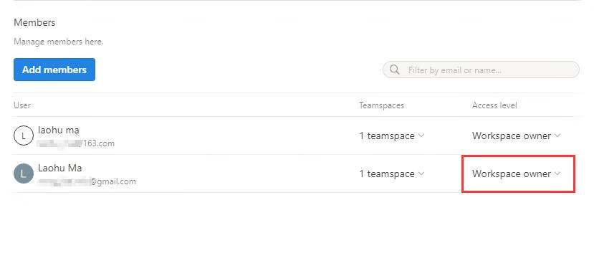Click the gray filled L avatar of Laohu Ma
Viewport: 594px width, 266px height.
24,174
